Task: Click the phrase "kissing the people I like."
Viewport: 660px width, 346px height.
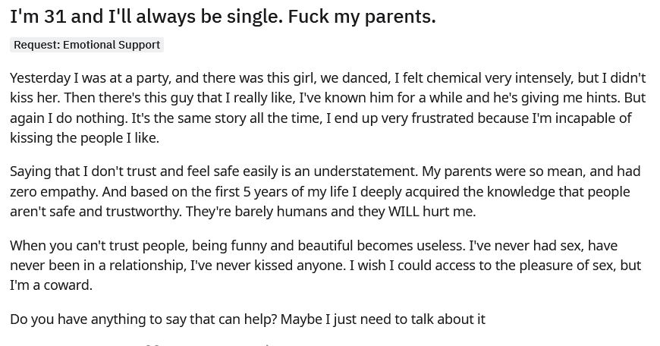Action: pos(84,138)
